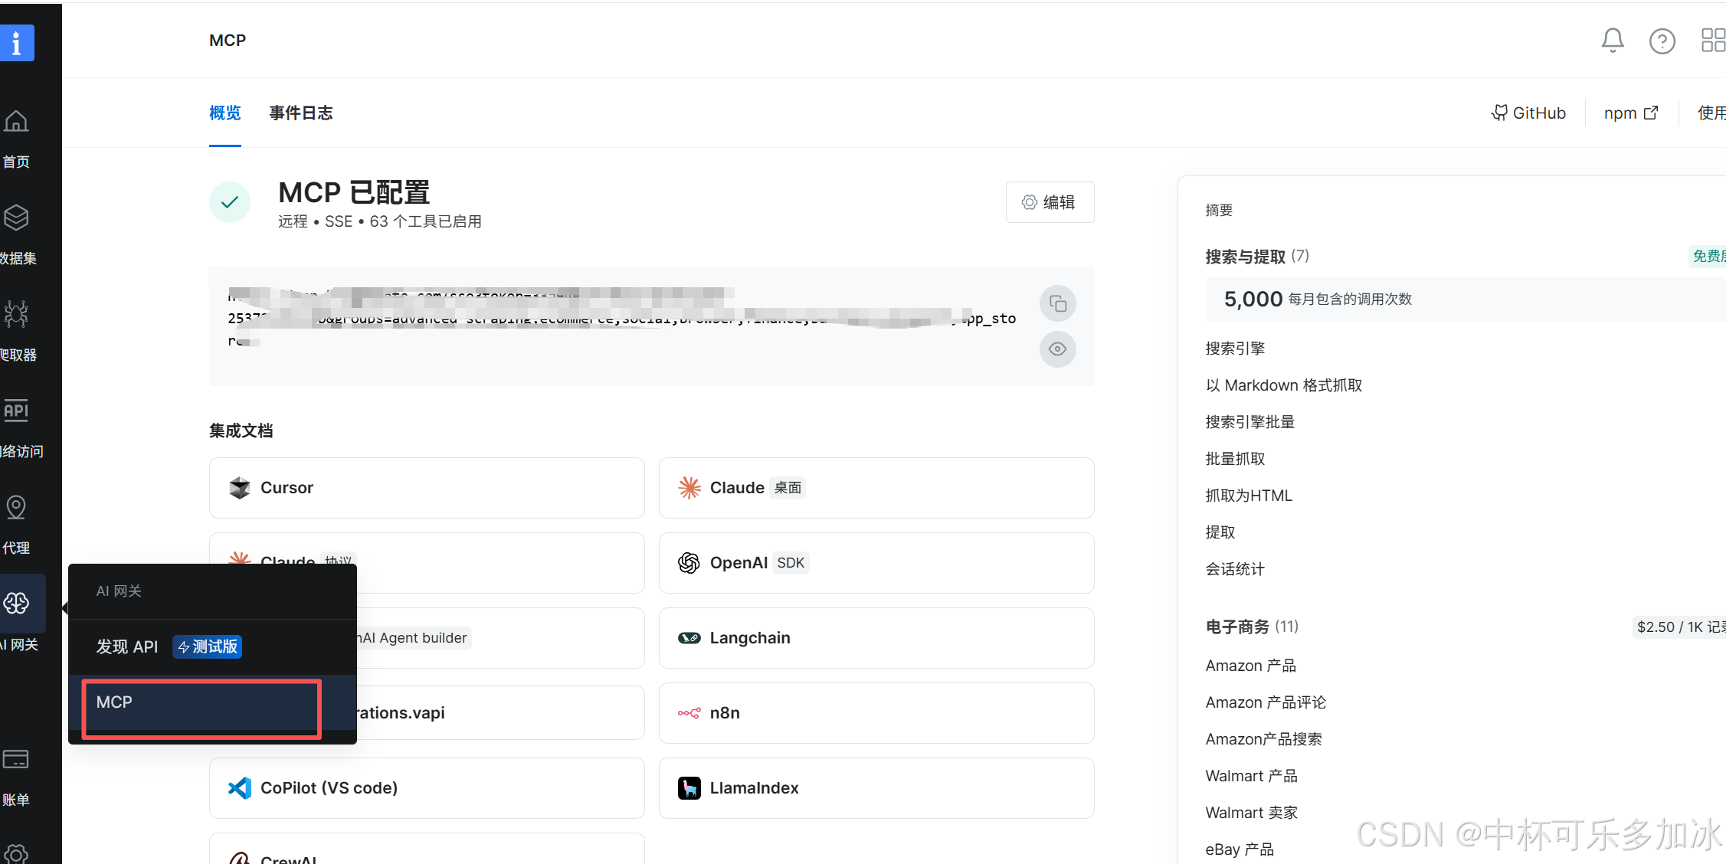Open the AI gateway brain icon
Image resolution: width=1726 pixels, height=864 pixels.
click(16, 604)
